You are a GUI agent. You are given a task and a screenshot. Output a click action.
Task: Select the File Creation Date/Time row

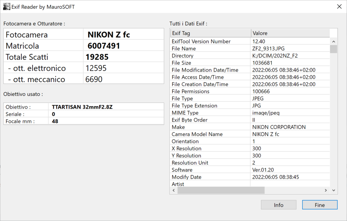pos(250,84)
